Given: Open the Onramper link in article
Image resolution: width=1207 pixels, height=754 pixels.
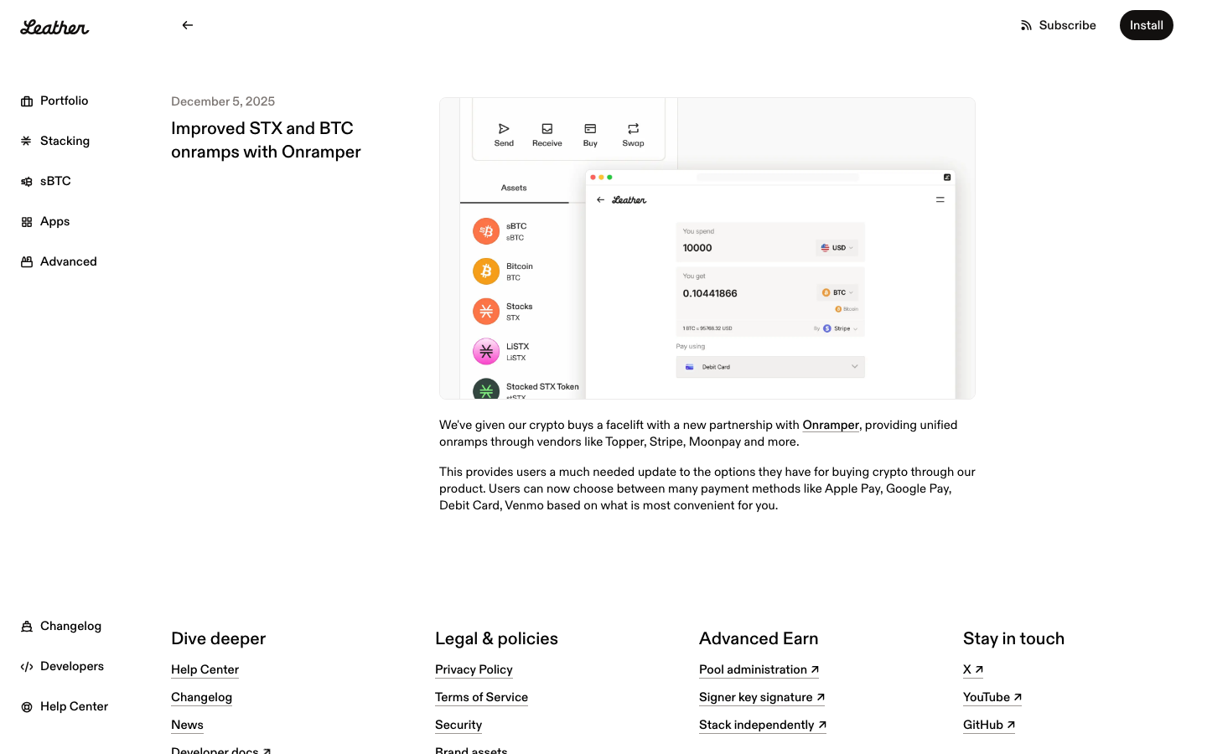Looking at the screenshot, I should 830,426.
